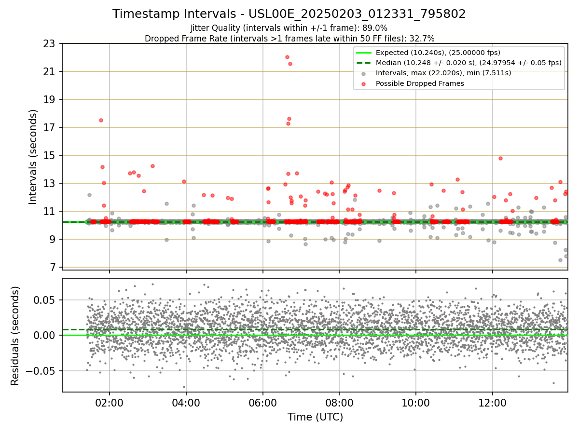Click the y-axis tick label "19"
Screen dimensions: 579x434
click(x=50, y=100)
